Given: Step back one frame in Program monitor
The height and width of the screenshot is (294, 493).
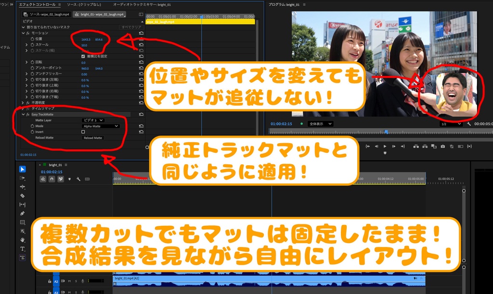Looking at the screenshot, I should coord(376,146).
